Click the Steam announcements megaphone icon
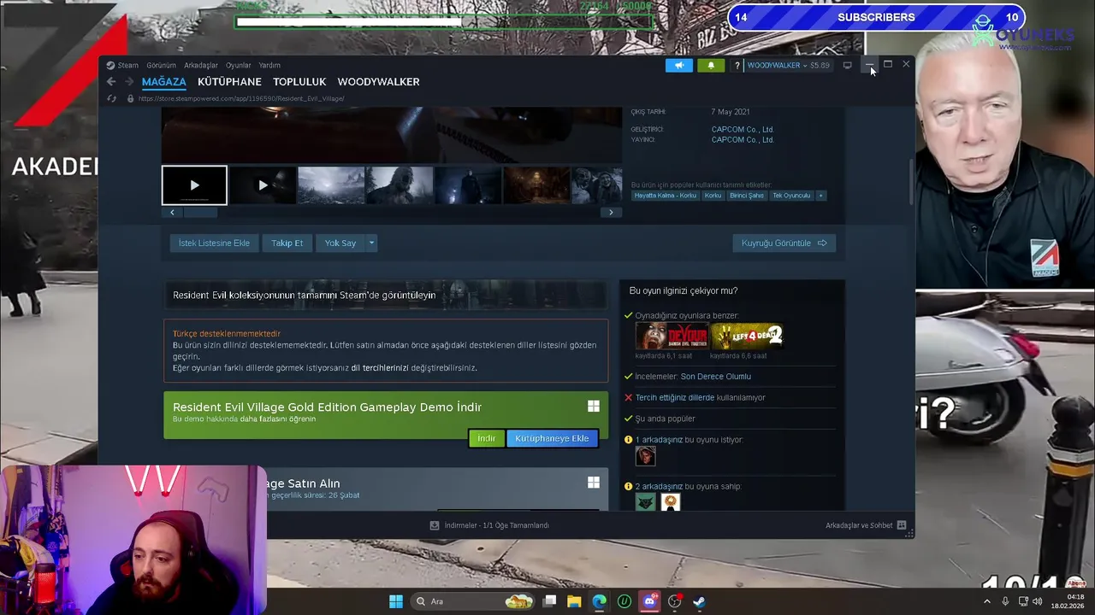 click(679, 65)
